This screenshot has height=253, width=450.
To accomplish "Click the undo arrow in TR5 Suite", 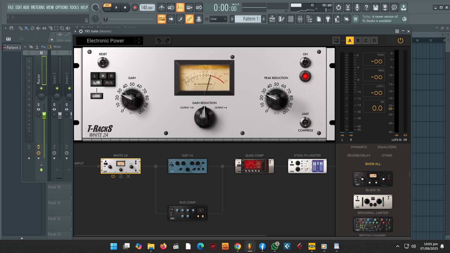I will 159,40.
